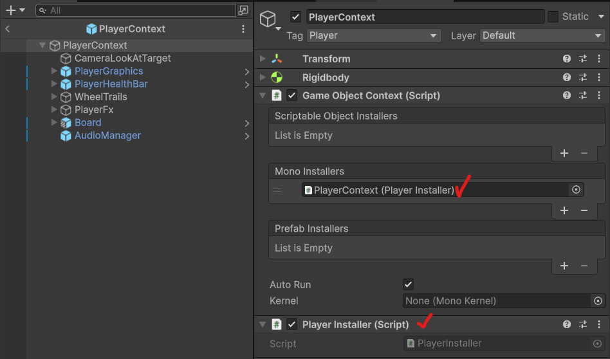Toggle Game Object Context script enabled checkbox
Image resolution: width=610 pixels, height=359 pixels.
(292, 95)
